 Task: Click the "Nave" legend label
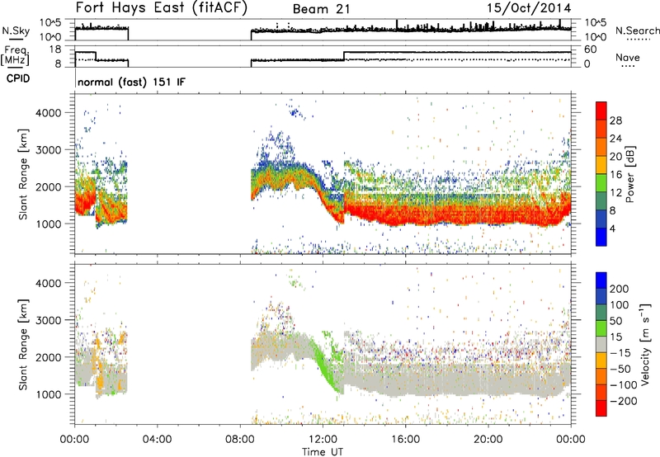click(x=628, y=57)
